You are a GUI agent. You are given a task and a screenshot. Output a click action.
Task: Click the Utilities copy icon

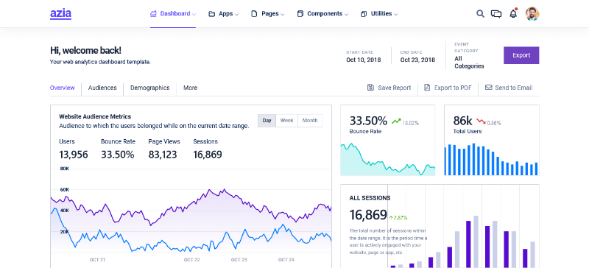363,14
